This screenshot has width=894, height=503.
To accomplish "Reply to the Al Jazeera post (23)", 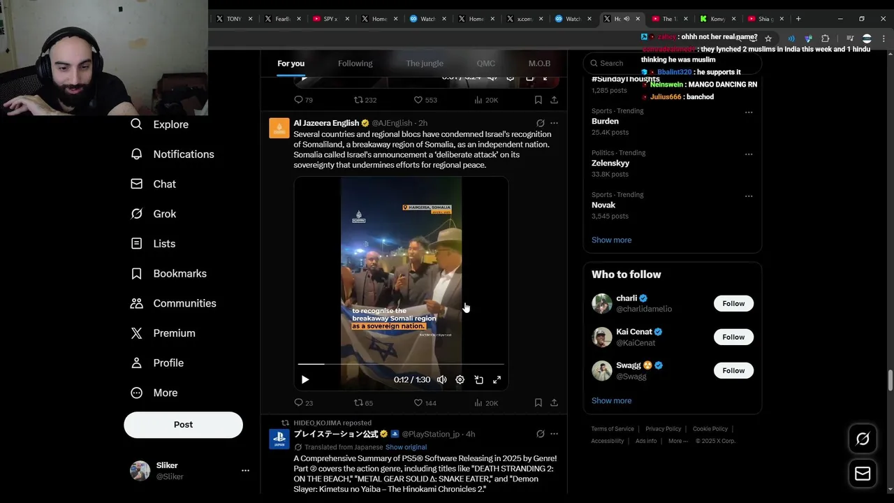I will click(303, 403).
